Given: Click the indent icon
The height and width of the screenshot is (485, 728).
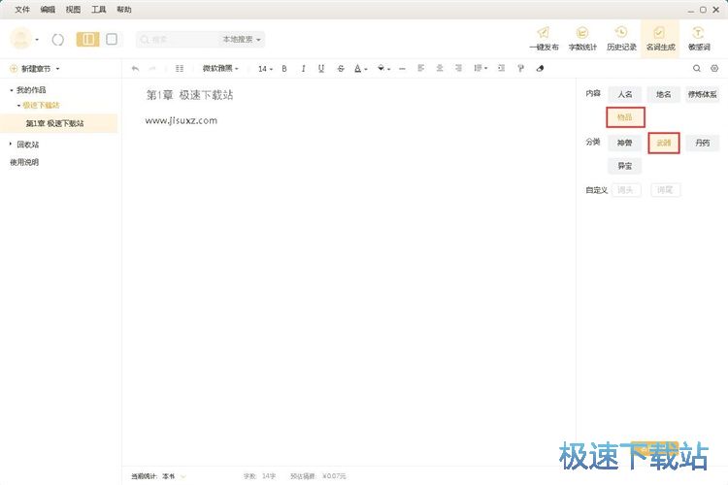Looking at the screenshot, I should pyautogui.click(x=501, y=68).
